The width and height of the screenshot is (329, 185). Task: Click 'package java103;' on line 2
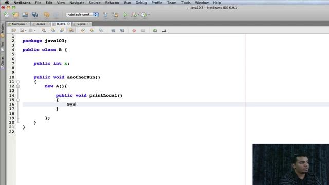(x=45, y=41)
